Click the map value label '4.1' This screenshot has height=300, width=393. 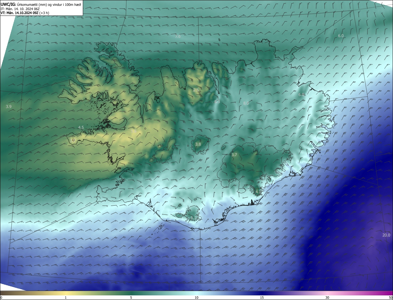click(x=258, y=192)
